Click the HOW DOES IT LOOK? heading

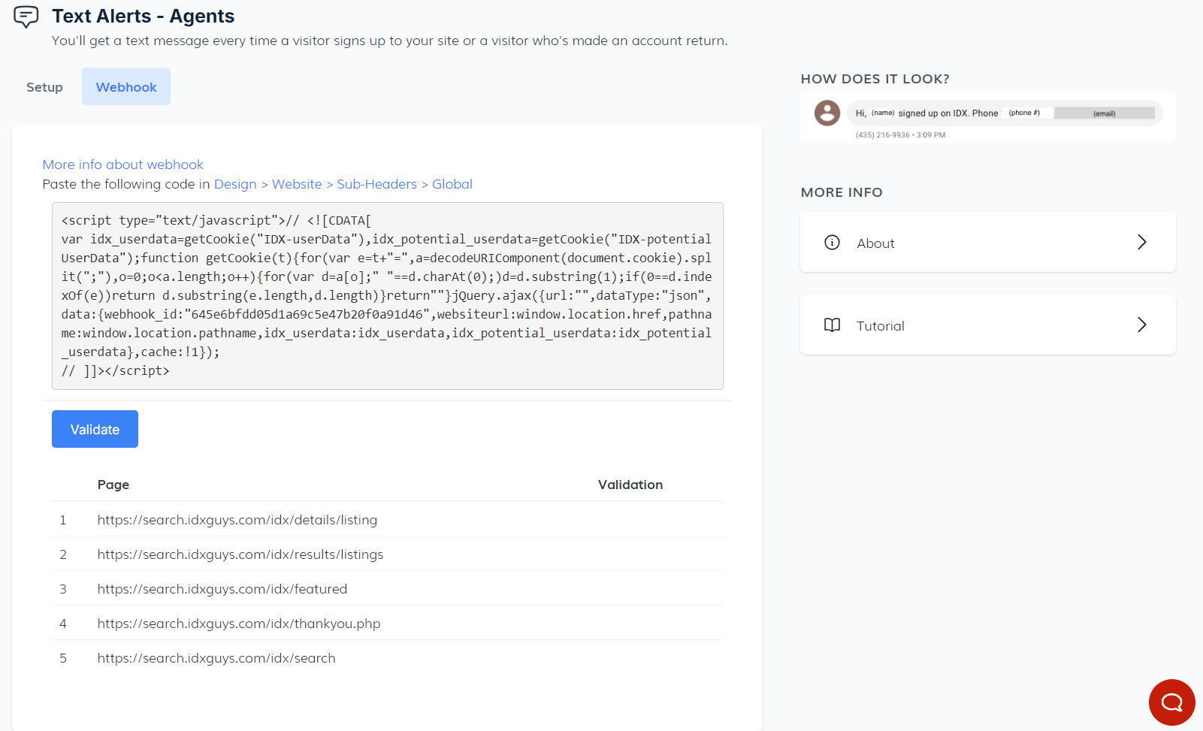[875, 79]
